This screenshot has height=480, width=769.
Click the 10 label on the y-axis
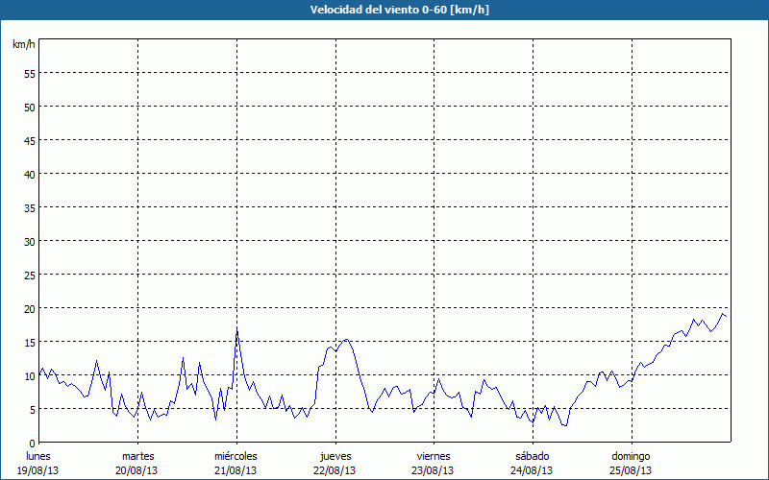(29, 375)
